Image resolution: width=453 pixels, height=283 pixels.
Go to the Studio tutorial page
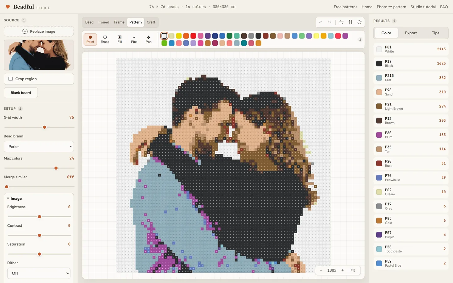(423, 7)
